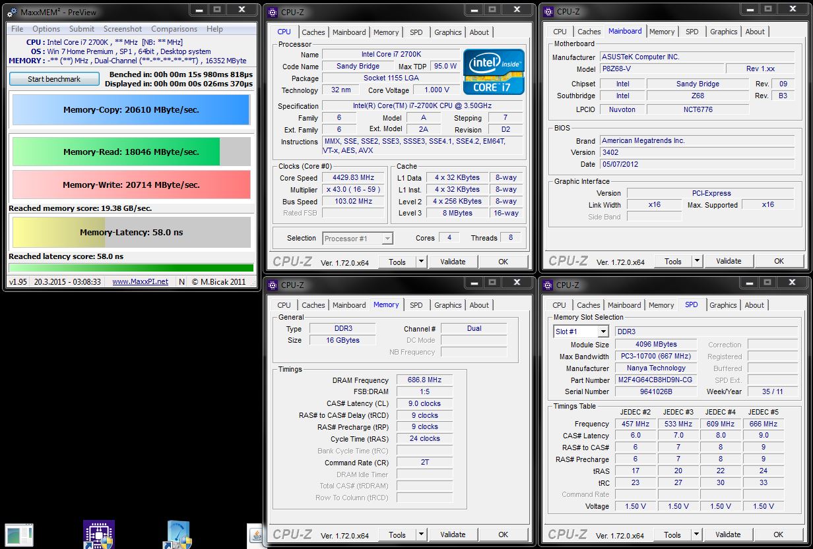Switch to CPU tab in the Memory-tab window

click(x=284, y=305)
